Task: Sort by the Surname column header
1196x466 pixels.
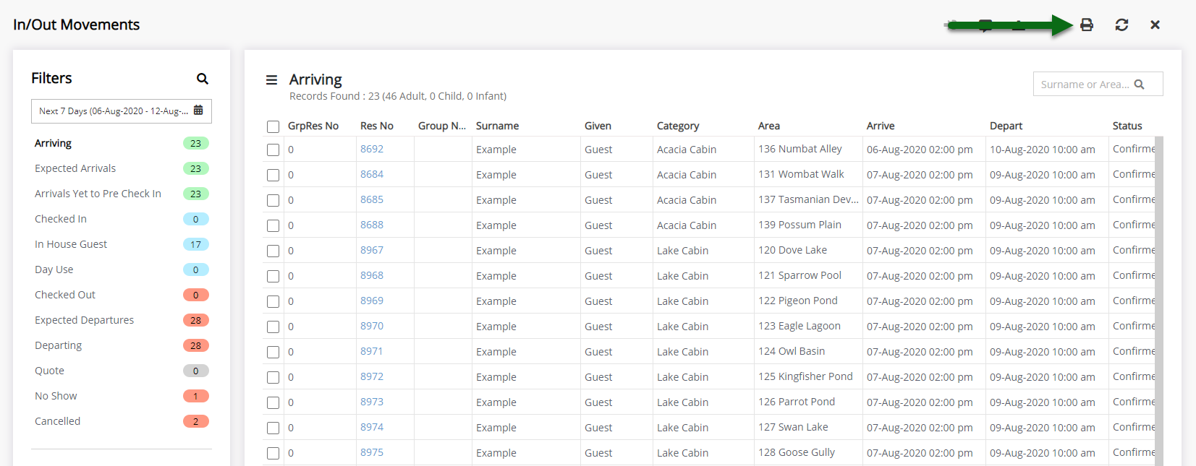Action: pos(497,126)
